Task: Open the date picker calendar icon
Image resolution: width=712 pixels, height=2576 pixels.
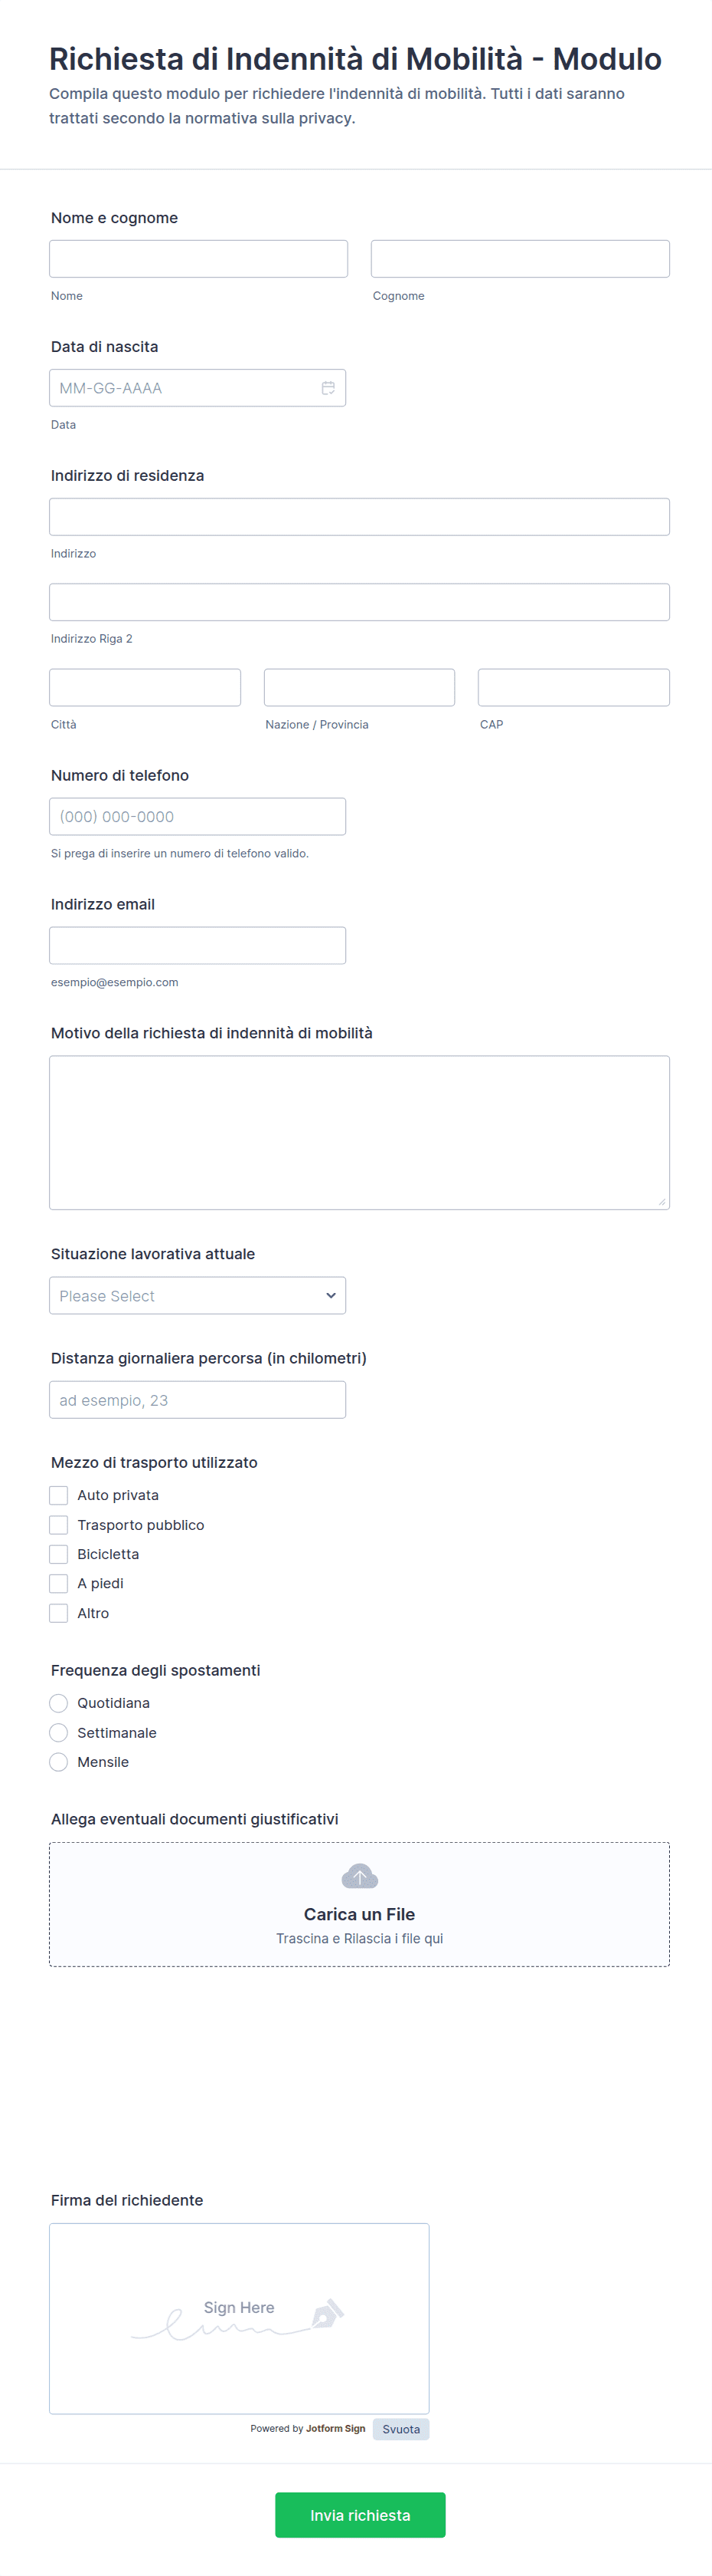Action: pos(328,388)
